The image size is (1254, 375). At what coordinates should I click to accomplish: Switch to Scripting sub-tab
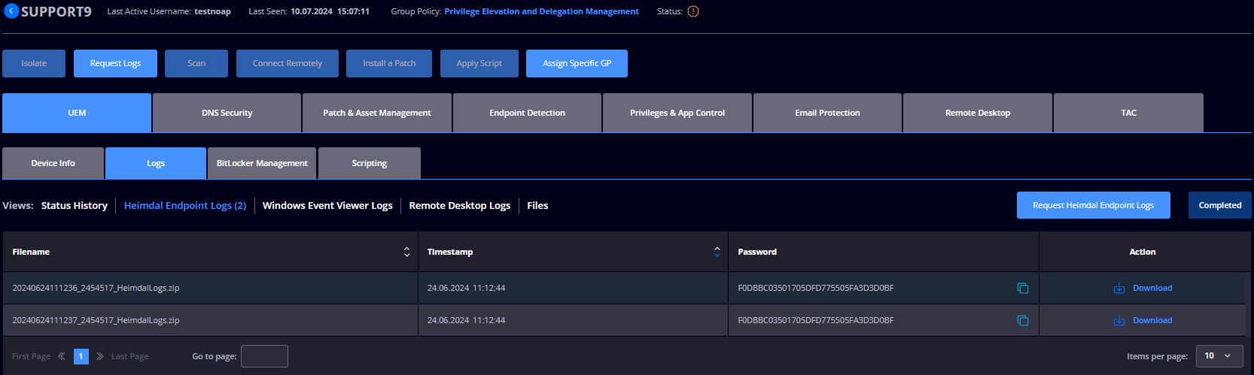(x=370, y=163)
